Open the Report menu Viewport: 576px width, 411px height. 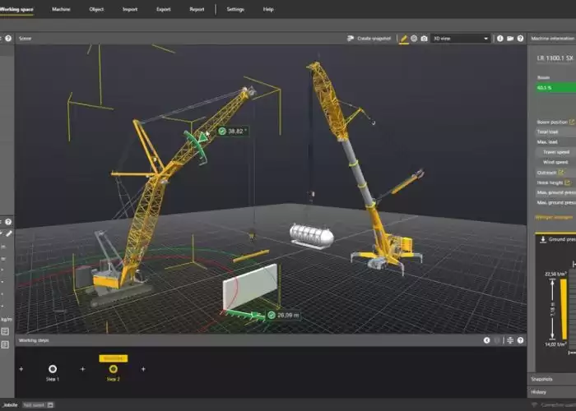[197, 9]
